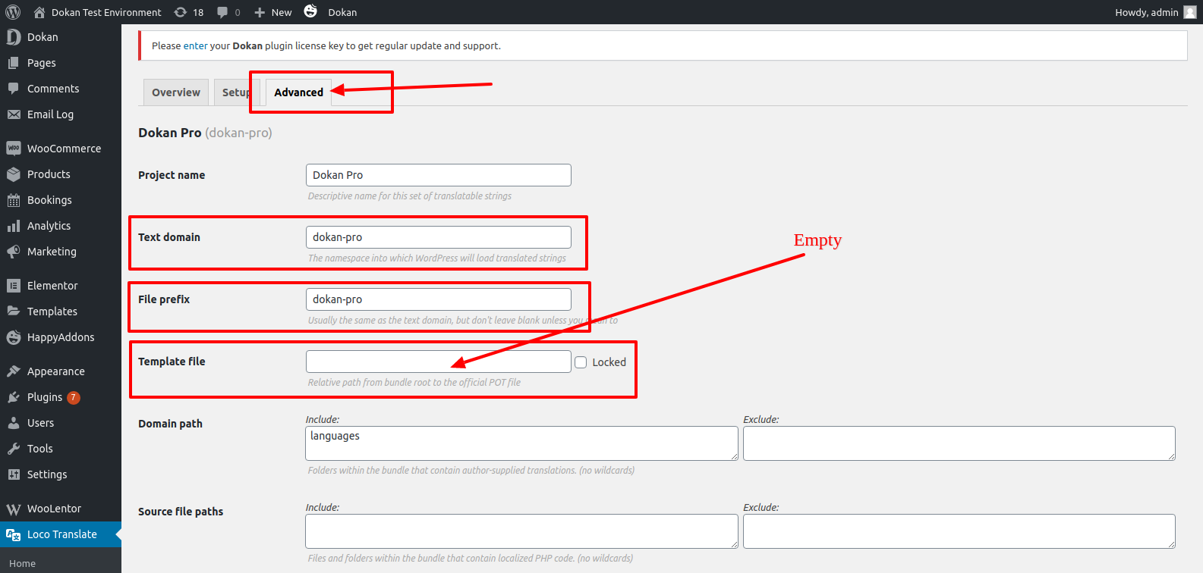The width and height of the screenshot is (1203, 573).
Task: Click the WooLentor sidebar icon
Action: pyautogui.click(x=14, y=509)
